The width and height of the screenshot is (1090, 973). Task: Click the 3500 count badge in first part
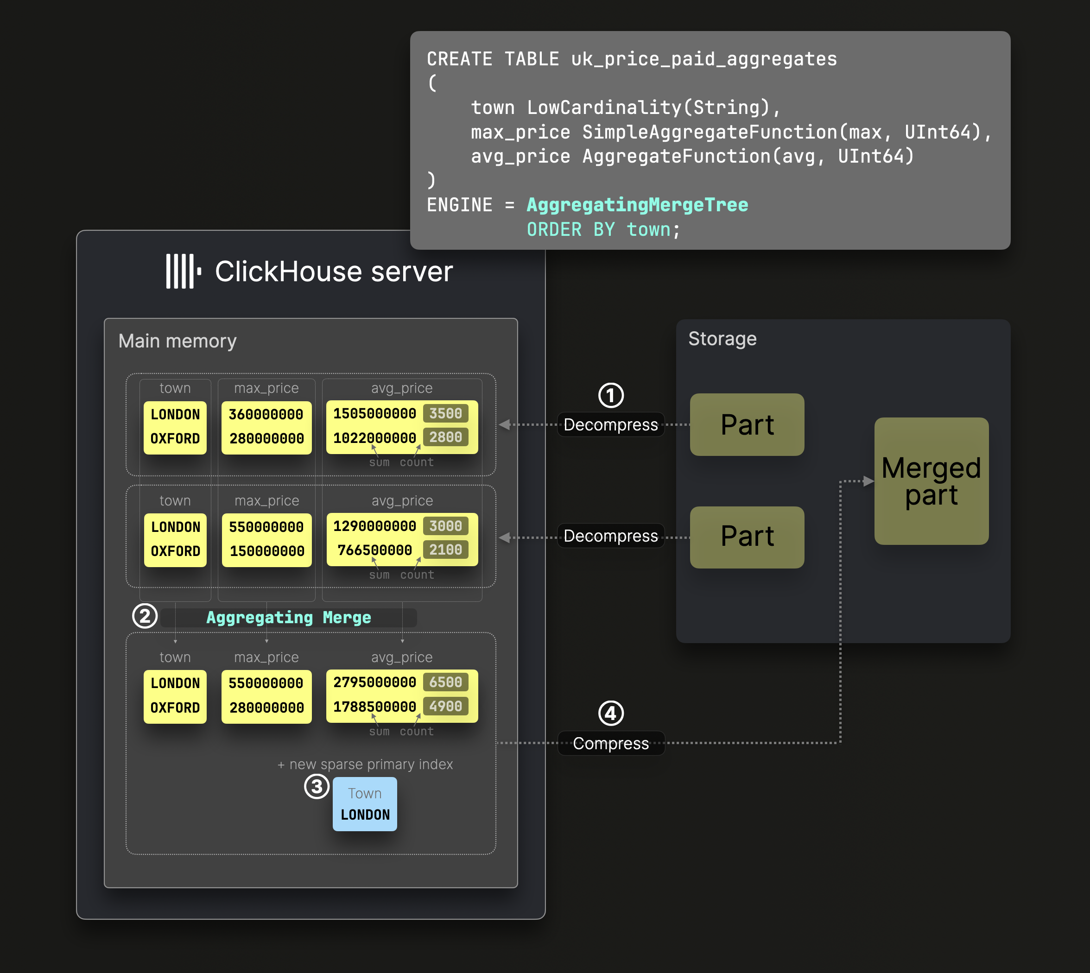pyautogui.click(x=445, y=413)
